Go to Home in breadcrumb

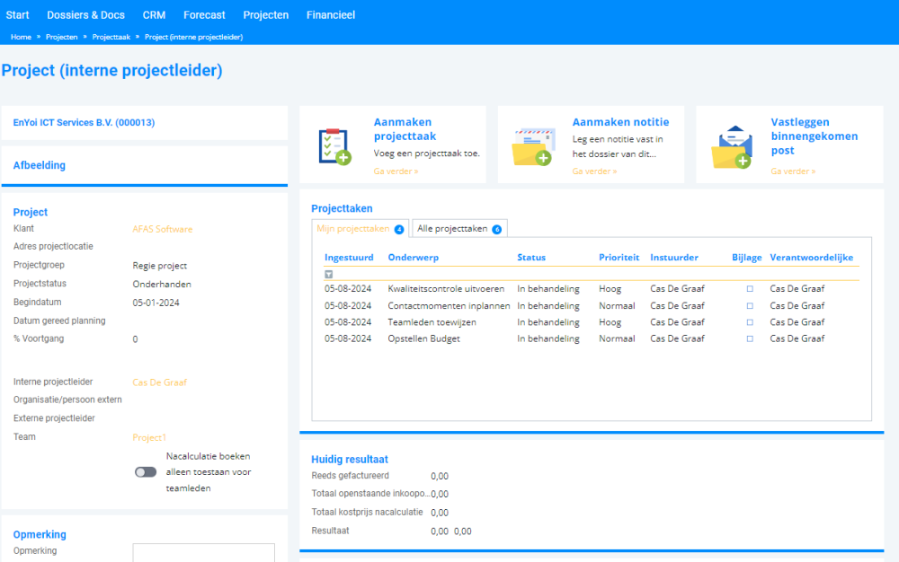tap(22, 37)
